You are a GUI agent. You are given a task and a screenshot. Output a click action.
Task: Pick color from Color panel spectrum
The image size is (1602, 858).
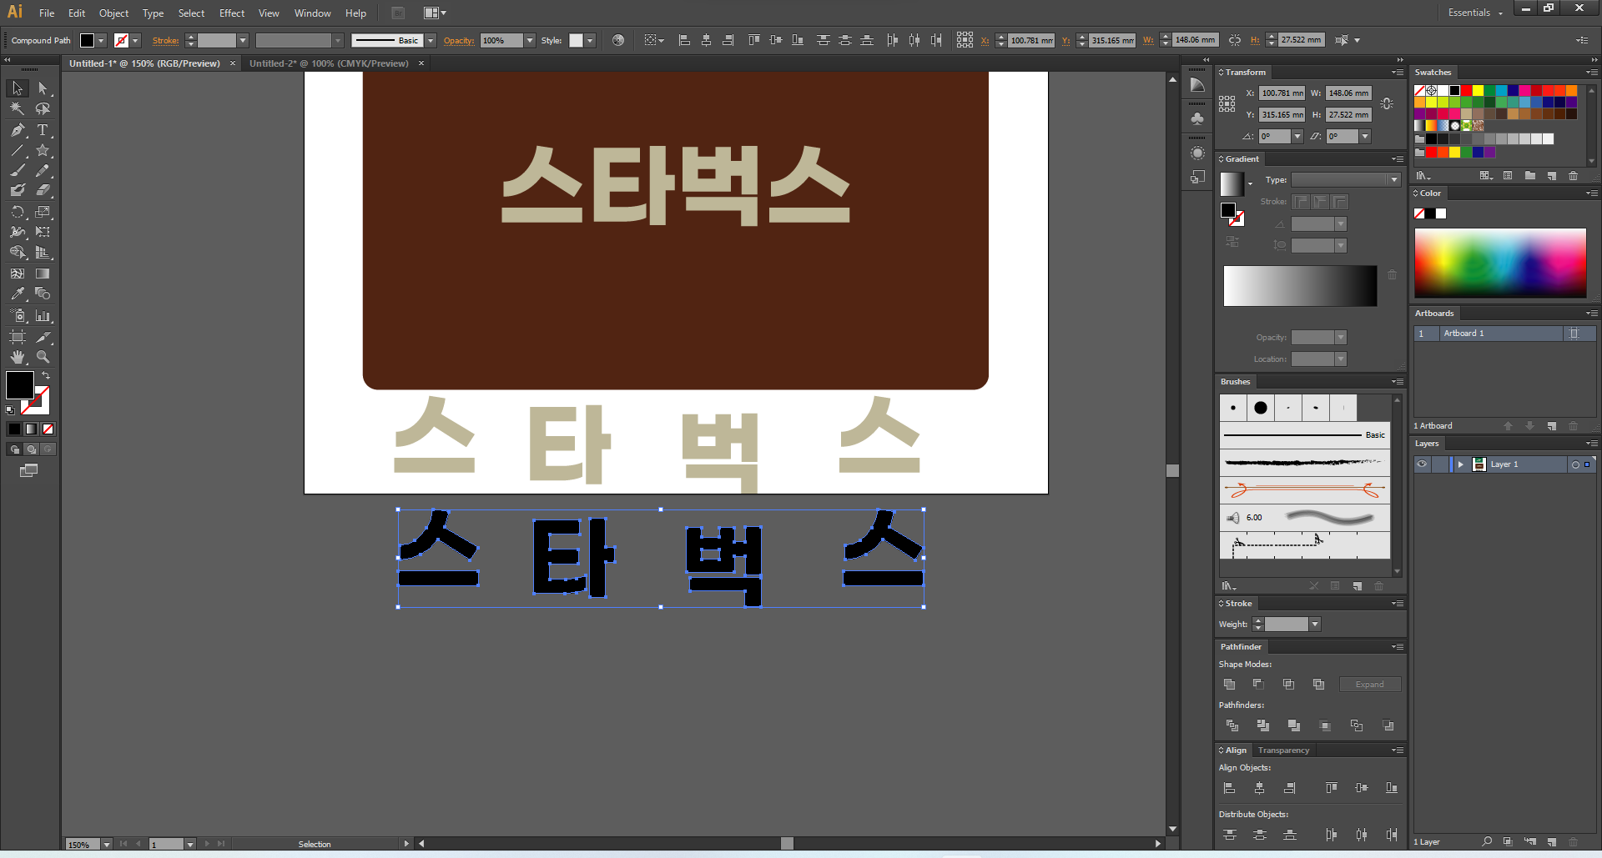1500,263
